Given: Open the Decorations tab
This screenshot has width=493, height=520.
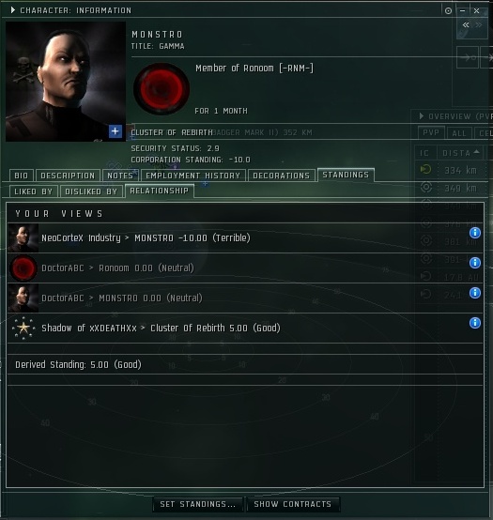Looking at the screenshot, I should [281, 176].
